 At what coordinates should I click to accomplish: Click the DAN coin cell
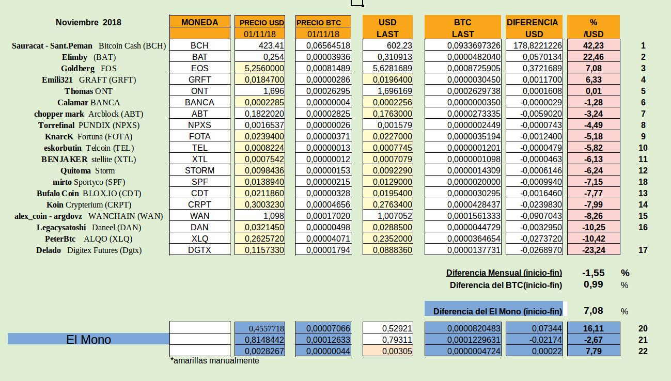pyautogui.click(x=200, y=227)
